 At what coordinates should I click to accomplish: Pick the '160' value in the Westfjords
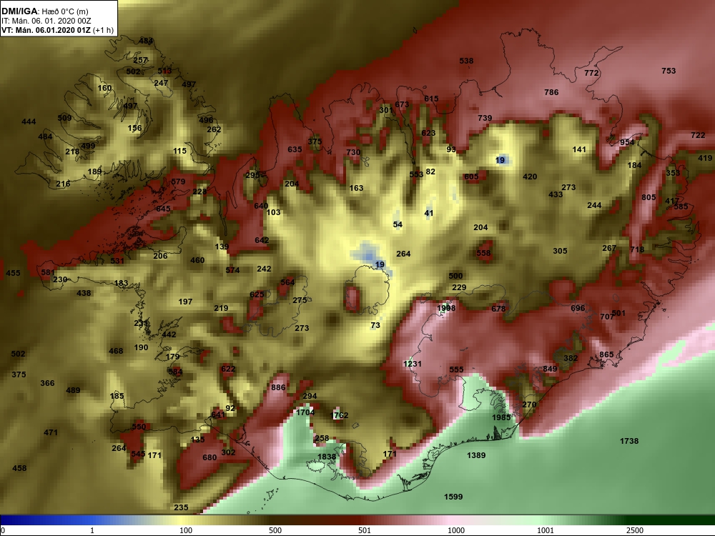coord(104,88)
